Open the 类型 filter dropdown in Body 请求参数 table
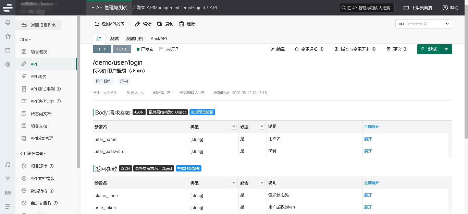The image size is (468, 214). pos(234,127)
